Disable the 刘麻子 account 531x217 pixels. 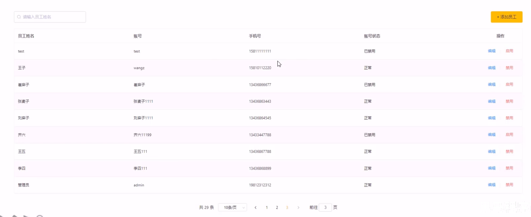click(509, 118)
